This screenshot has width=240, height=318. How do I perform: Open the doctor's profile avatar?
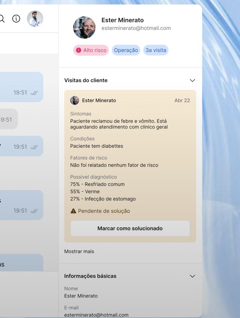click(x=35, y=19)
